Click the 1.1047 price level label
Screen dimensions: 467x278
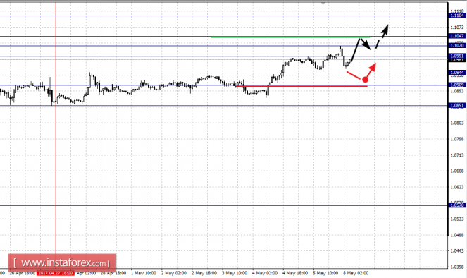(x=457, y=36)
